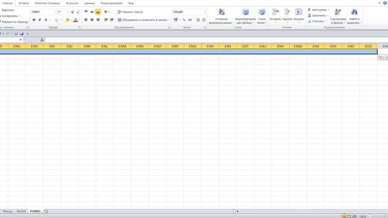Open Стили ячеек gallery
The width and height of the screenshot is (388, 218).
tap(262, 16)
